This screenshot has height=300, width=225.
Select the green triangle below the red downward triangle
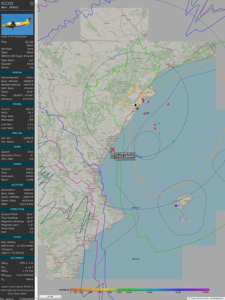click(160, 133)
